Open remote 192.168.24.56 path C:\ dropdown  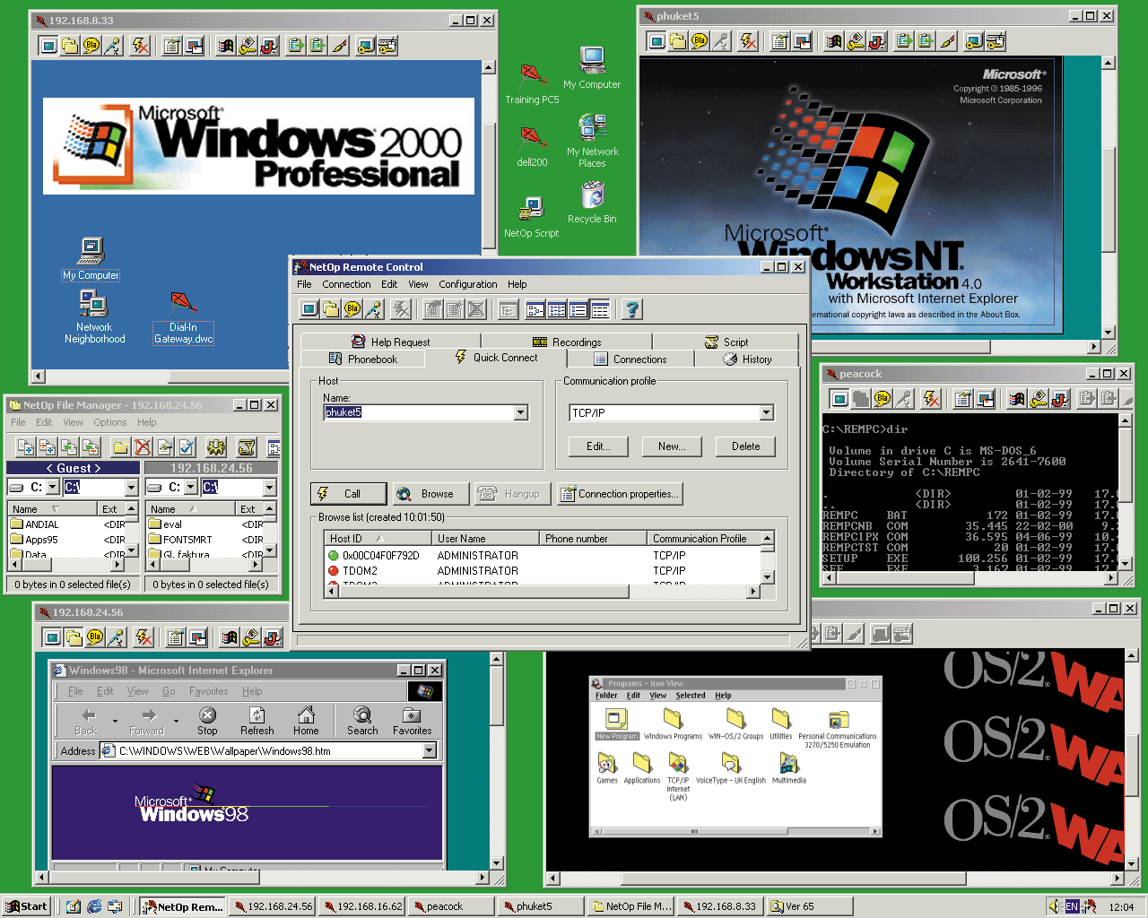[269, 487]
